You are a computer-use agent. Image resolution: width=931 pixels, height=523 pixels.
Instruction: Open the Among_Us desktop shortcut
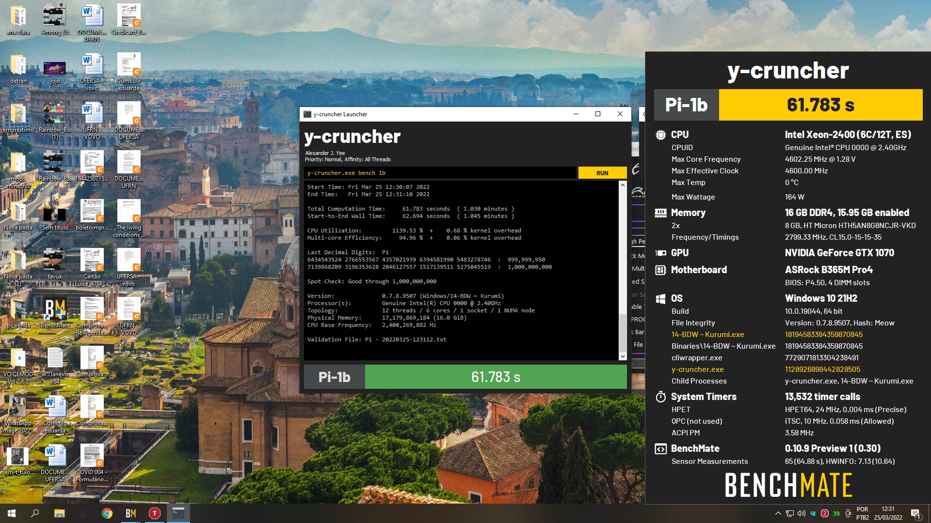point(55,20)
